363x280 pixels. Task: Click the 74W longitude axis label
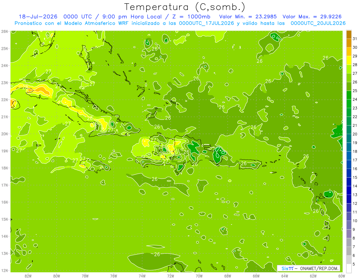tap(142, 276)
